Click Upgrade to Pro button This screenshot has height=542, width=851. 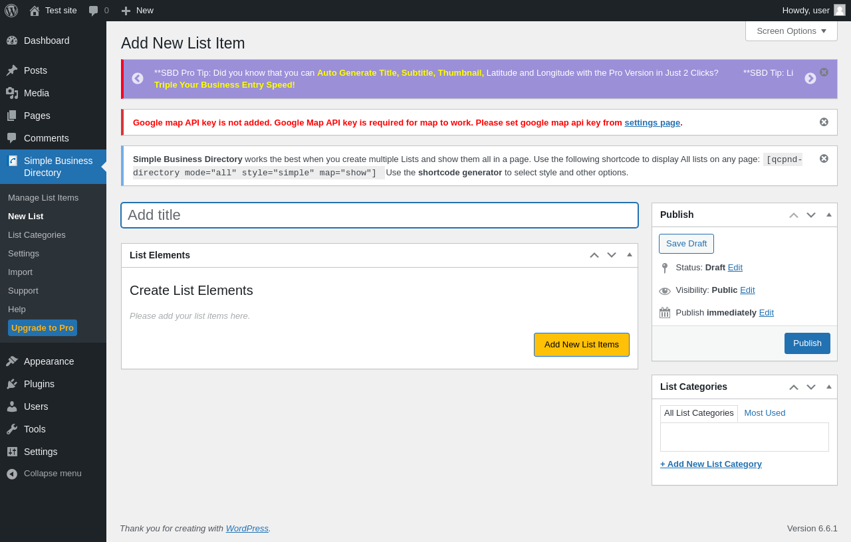click(x=43, y=327)
